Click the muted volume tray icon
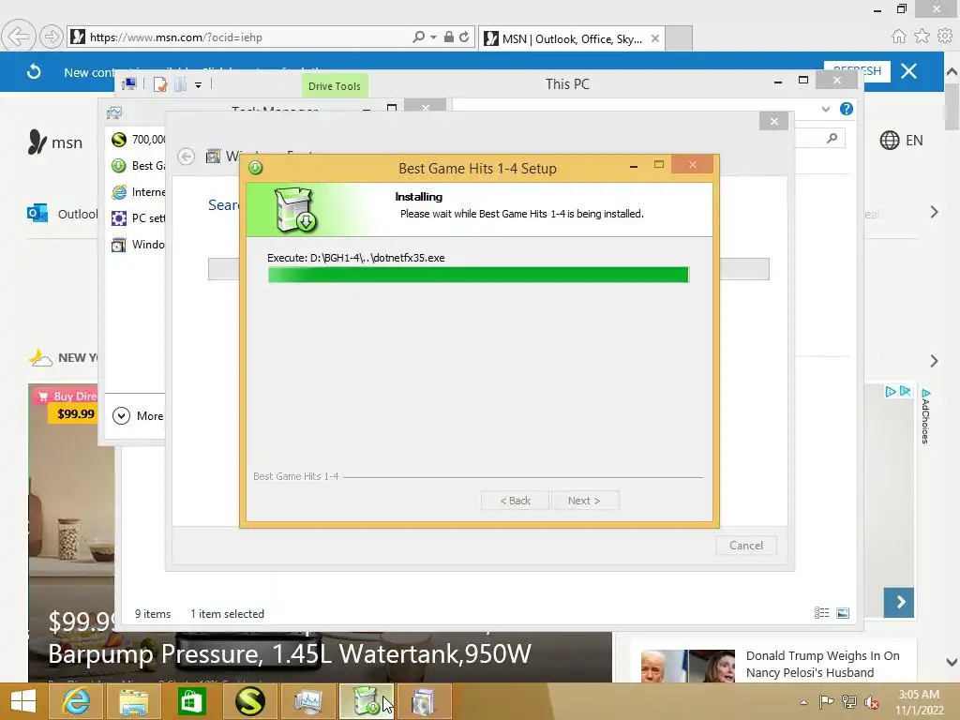 pyautogui.click(x=872, y=701)
